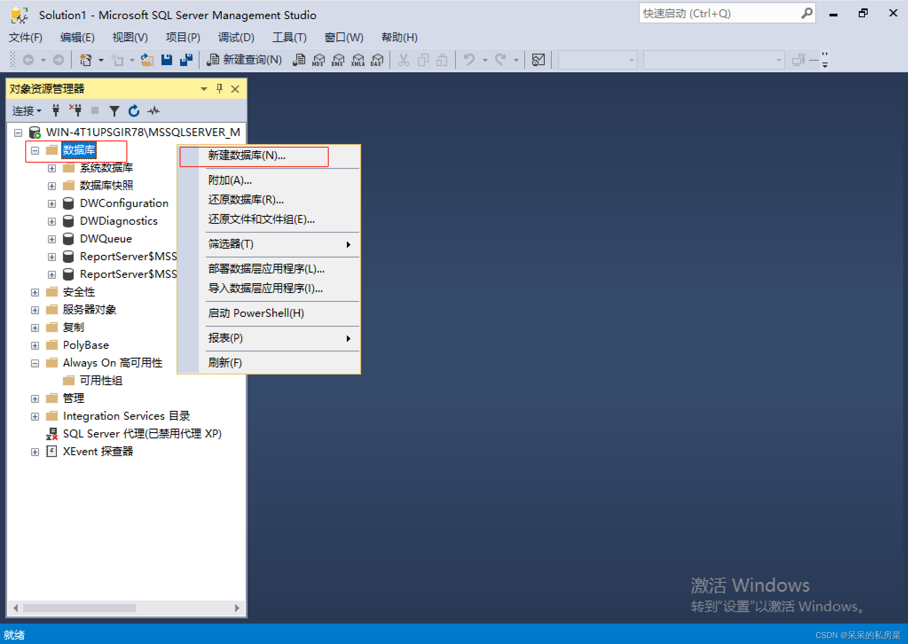Click the XMLA query icon
Image resolution: width=908 pixels, height=644 pixels.
(x=358, y=60)
